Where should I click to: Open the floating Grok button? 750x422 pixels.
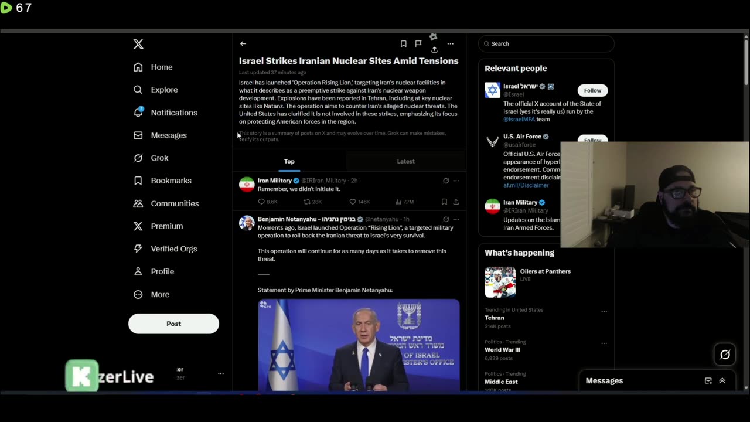coord(725,354)
